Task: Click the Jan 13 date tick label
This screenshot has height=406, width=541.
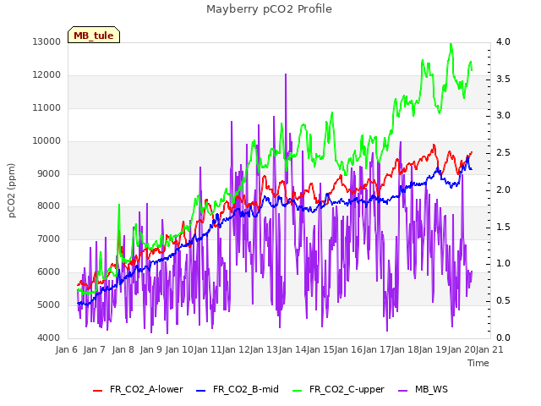Action: click(264, 349)
